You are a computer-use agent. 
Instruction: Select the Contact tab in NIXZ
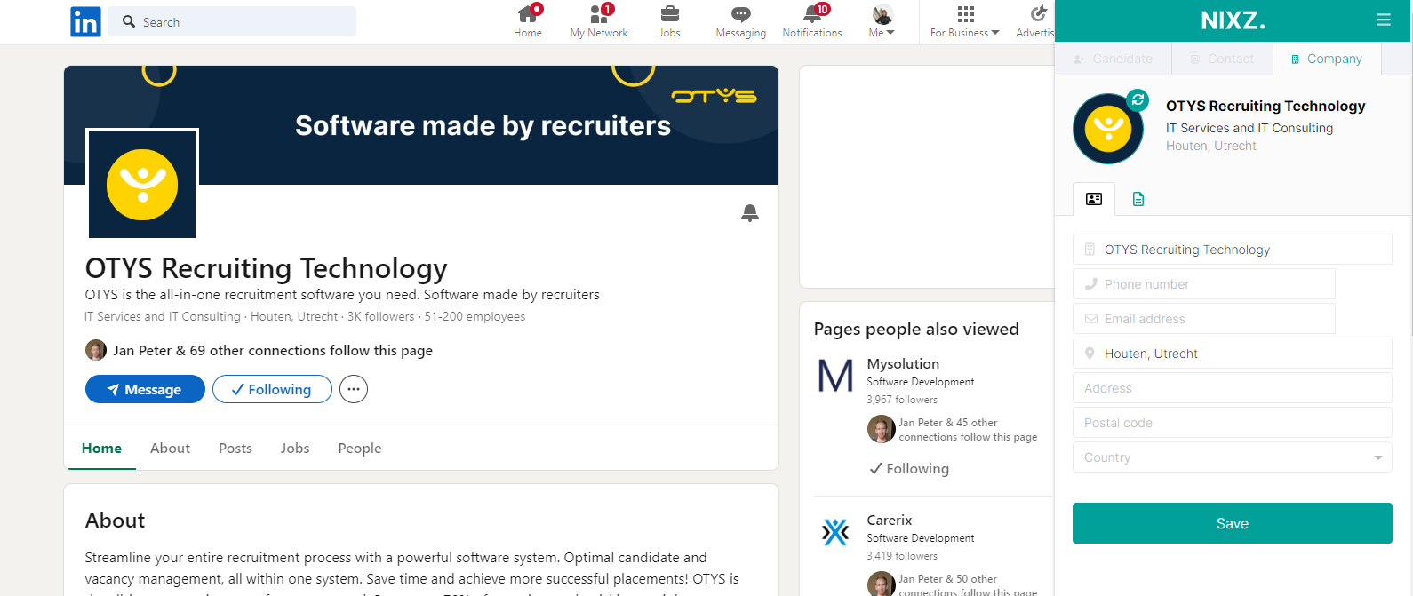pyautogui.click(x=1222, y=59)
